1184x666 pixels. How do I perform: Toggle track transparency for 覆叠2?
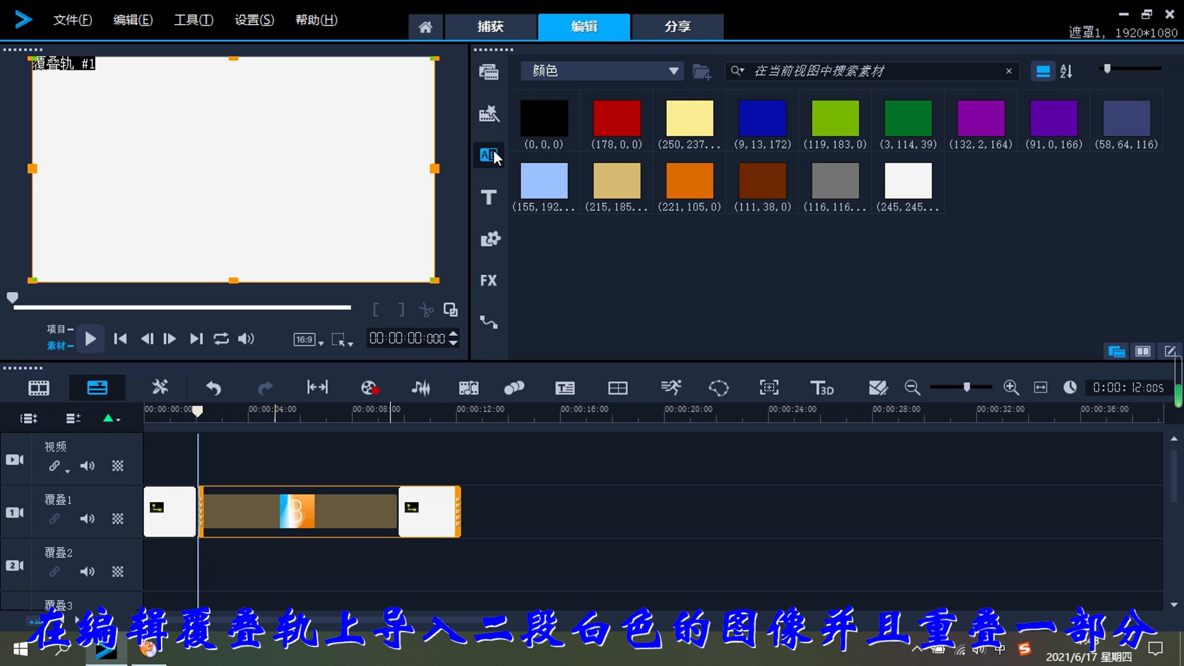[118, 572]
